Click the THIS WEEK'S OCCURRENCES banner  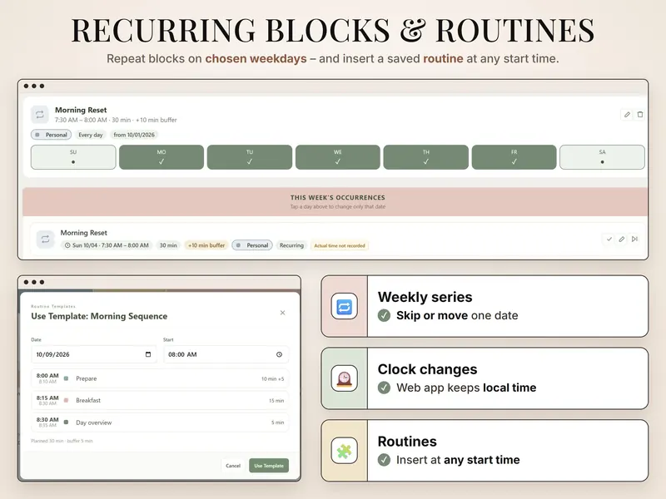tap(335, 202)
